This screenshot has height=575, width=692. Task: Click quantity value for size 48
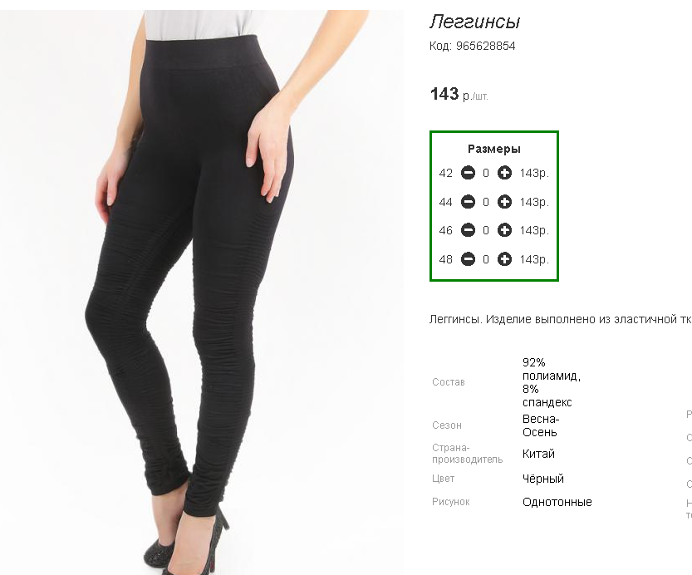tap(486, 259)
